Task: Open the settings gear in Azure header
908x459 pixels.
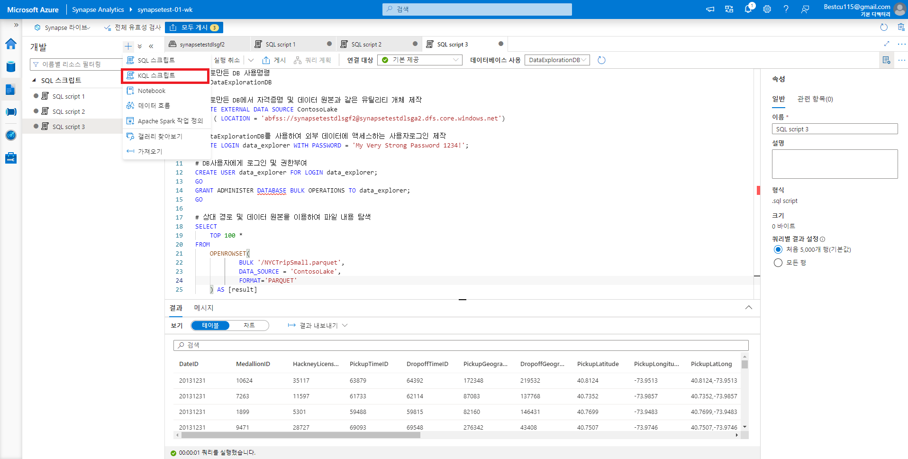Action: (x=767, y=9)
